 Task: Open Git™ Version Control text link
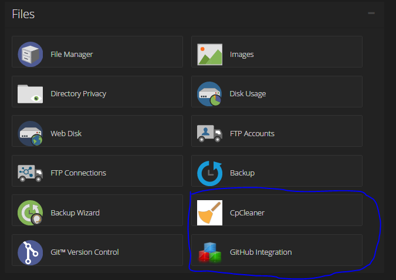point(84,252)
